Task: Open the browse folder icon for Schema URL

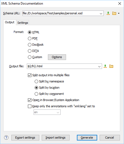Action: (x=114, y=13)
